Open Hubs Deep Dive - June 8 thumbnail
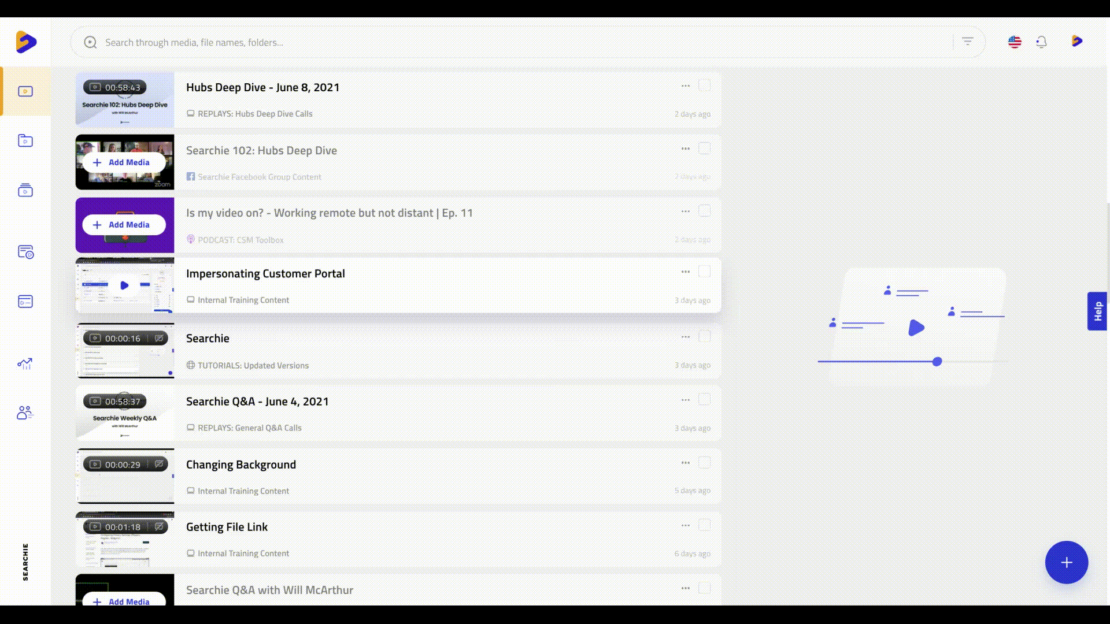The image size is (1110, 624). tap(125, 100)
